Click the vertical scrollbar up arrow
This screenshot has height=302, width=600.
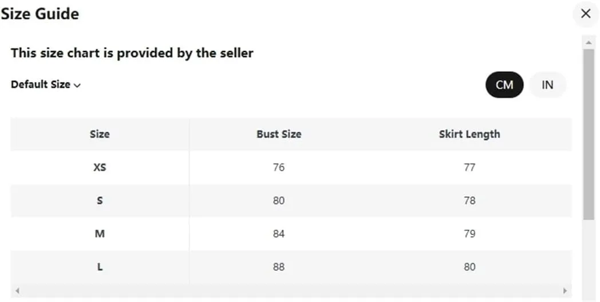(589, 42)
